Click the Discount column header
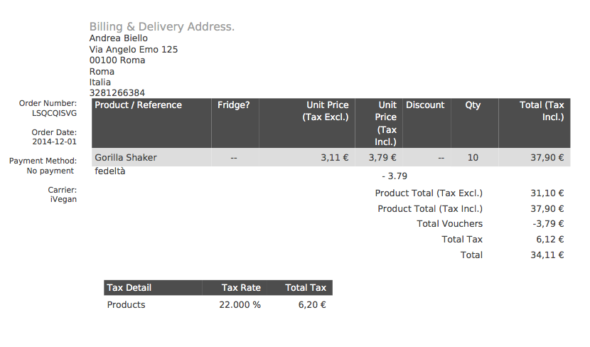Screen dimensions: 590x347 tap(425, 105)
